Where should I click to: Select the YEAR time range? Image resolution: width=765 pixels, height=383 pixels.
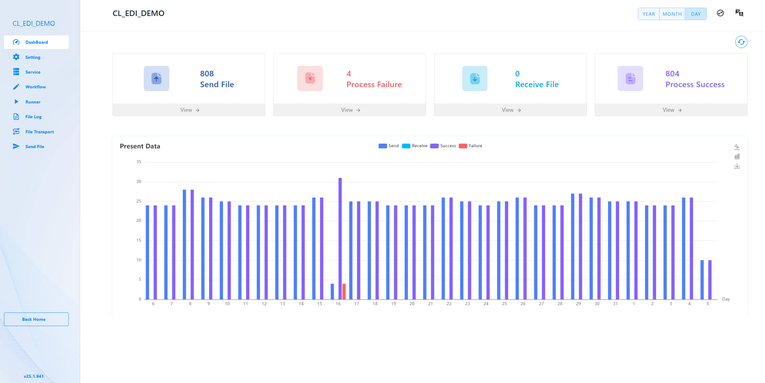tap(648, 14)
